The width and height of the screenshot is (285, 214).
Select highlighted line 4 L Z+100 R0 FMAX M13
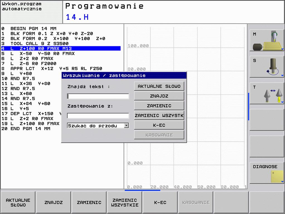point(61,48)
